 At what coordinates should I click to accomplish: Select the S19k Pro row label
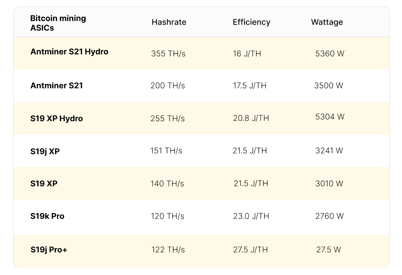tap(47, 216)
